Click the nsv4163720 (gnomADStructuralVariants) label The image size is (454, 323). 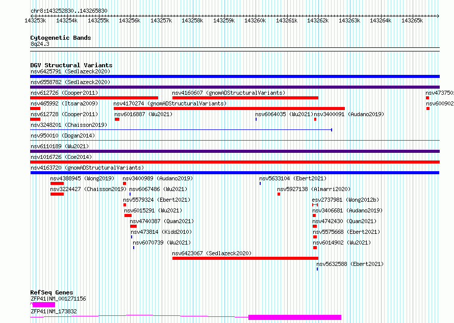point(87,168)
